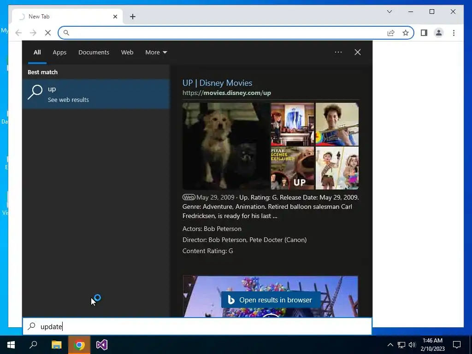
Task: Bookmark this page with the star icon
Action: (406, 33)
